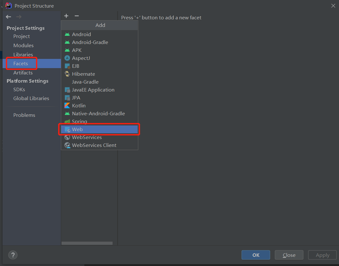Click the IntelliJ logo in the title bar
339x266 pixels.
pyautogui.click(x=8, y=6)
